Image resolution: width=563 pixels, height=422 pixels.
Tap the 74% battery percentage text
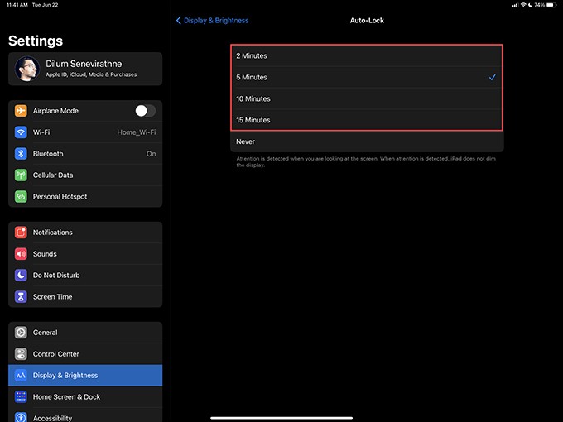[x=539, y=5]
